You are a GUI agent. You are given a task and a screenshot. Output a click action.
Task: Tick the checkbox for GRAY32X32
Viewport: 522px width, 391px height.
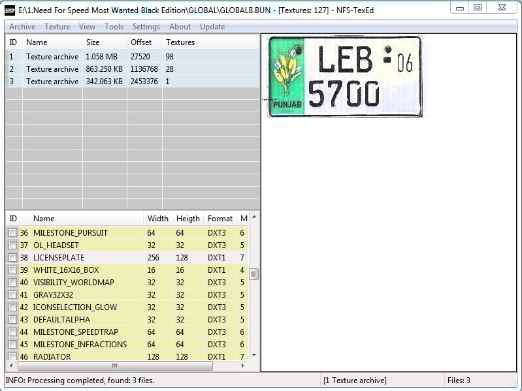tap(12, 294)
